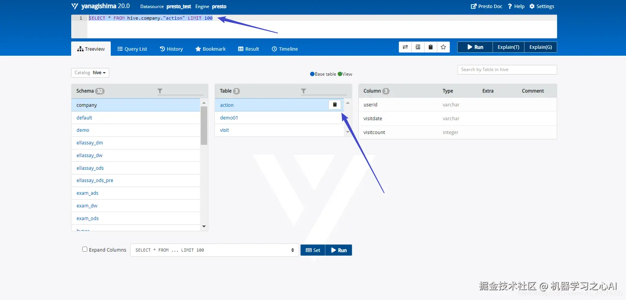
Task: Open Settings with the gear icon
Action: (x=542, y=6)
